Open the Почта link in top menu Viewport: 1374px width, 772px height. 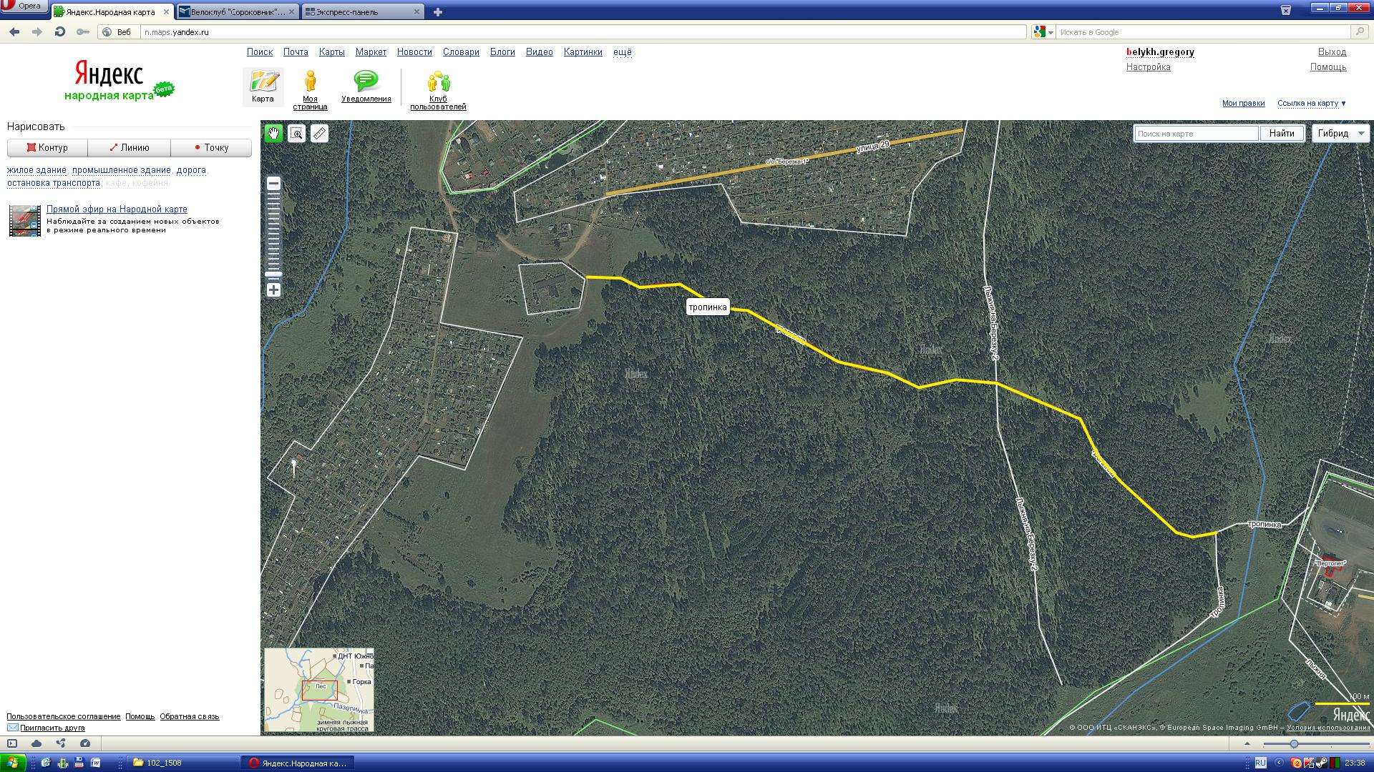click(296, 52)
